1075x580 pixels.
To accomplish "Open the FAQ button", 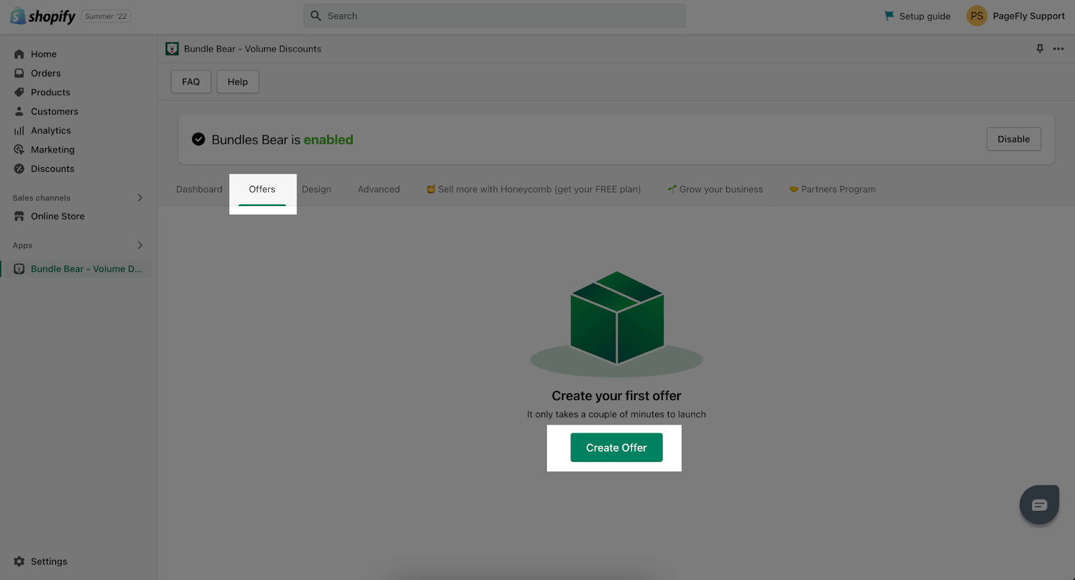I will [191, 82].
